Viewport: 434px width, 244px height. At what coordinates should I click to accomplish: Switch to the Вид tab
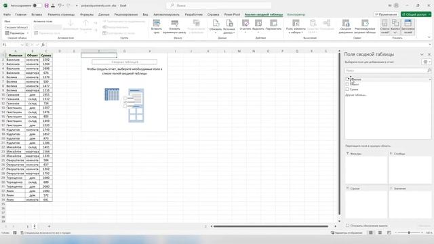(145, 14)
